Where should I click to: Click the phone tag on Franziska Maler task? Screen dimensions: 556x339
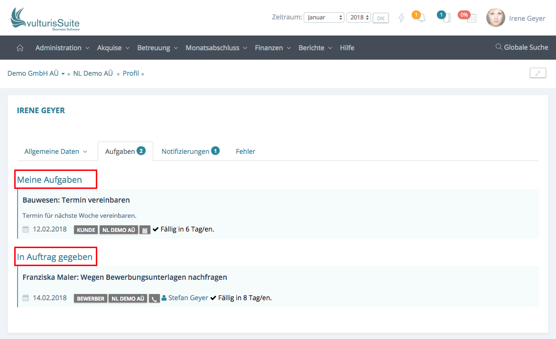[x=154, y=299]
